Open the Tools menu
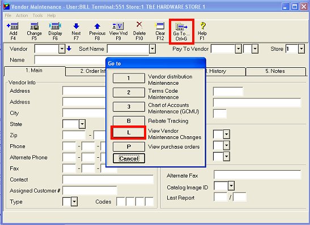The image size is (310, 225). tap(37, 15)
